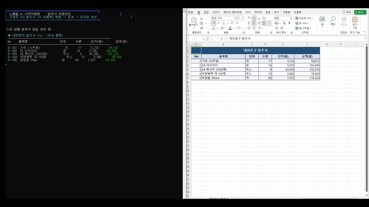369x207 pixels.
Task: Click formula bar text 대한문구 발주서
Action: click(x=240, y=39)
